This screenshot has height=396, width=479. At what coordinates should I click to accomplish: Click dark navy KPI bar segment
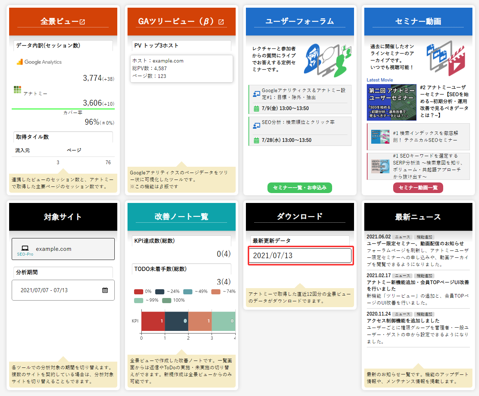(x=176, y=321)
